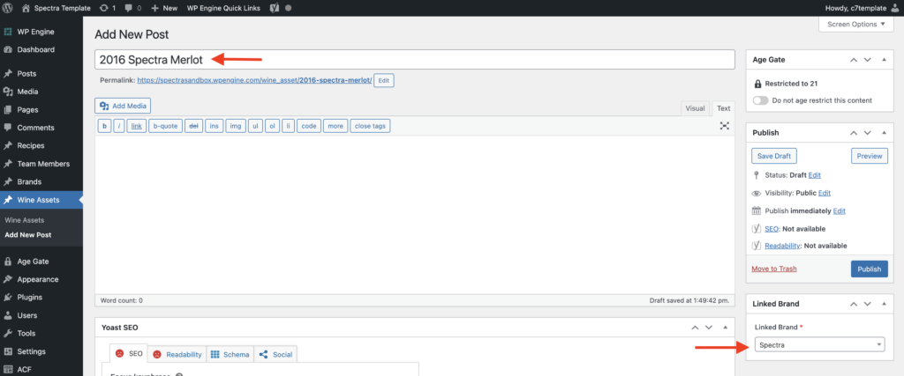Screen dimensions: 904x376
Task: Edit the Visibility setting
Action: (x=825, y=193)
